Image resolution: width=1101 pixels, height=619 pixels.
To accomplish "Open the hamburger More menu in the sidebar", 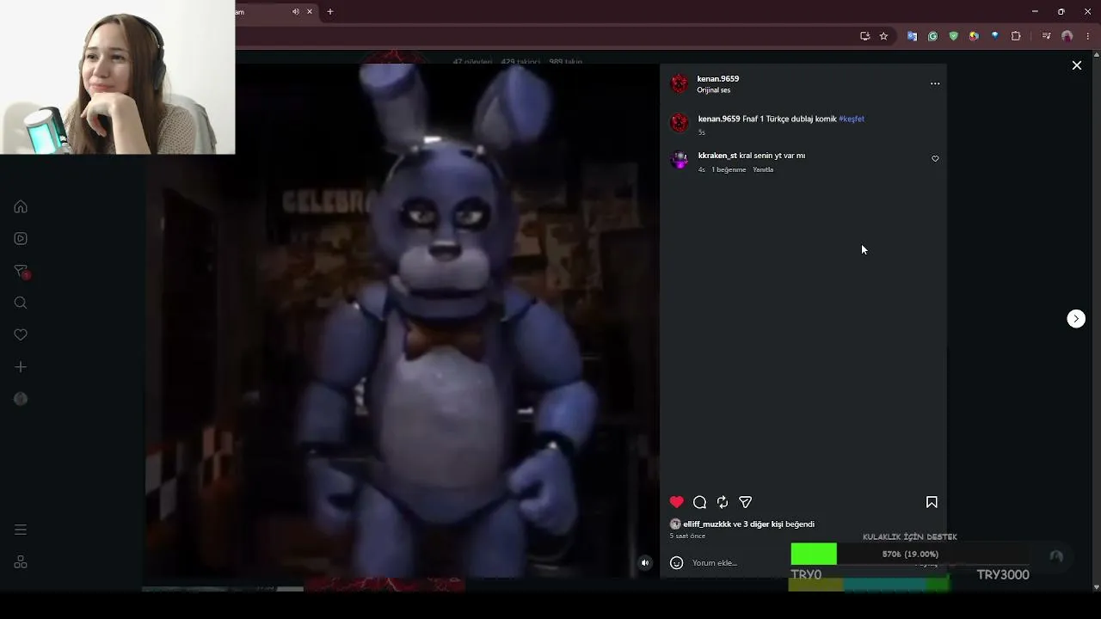I will (21, 530).
